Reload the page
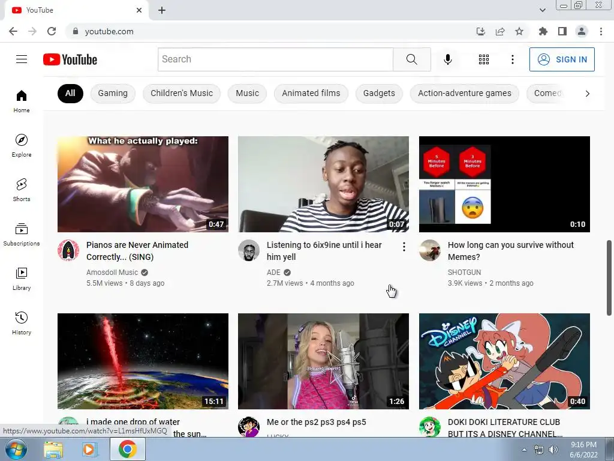Image resolution: width=614 pixels, height=461 pixels. click(52, 31)
